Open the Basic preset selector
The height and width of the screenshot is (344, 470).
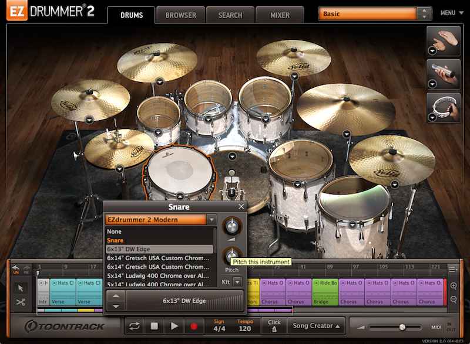[x=367, y=13]
